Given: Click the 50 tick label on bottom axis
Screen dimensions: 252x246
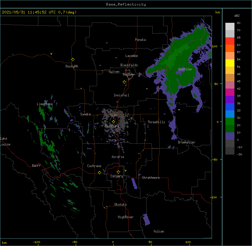Looking at the screenshot, I should click(150, 242).
